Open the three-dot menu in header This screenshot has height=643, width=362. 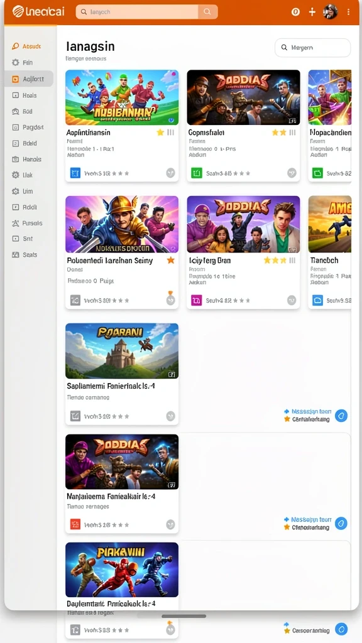[x=348, y=12]
